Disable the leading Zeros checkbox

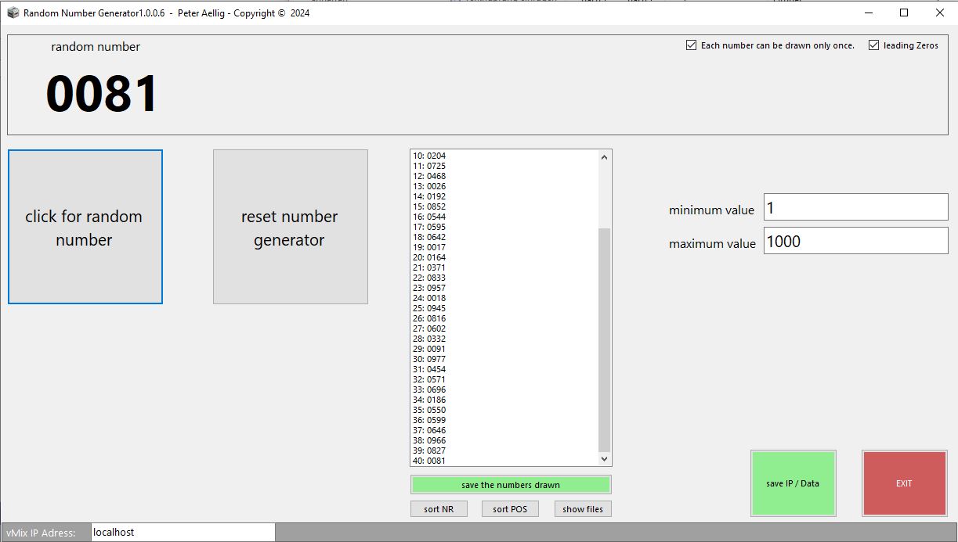[x=873, y=45]
